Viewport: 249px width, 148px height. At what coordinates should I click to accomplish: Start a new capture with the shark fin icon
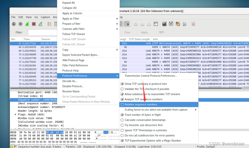(x=27, y=24)
